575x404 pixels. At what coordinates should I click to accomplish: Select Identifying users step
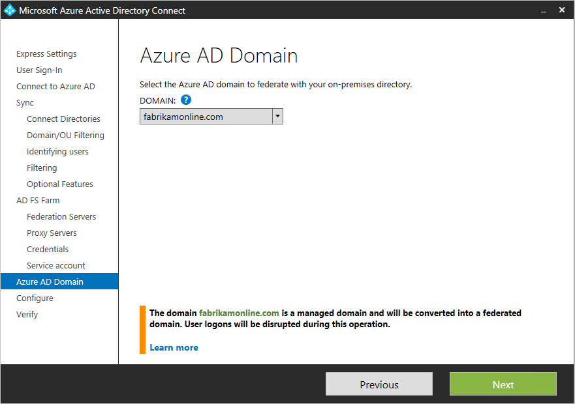(57, 152)
